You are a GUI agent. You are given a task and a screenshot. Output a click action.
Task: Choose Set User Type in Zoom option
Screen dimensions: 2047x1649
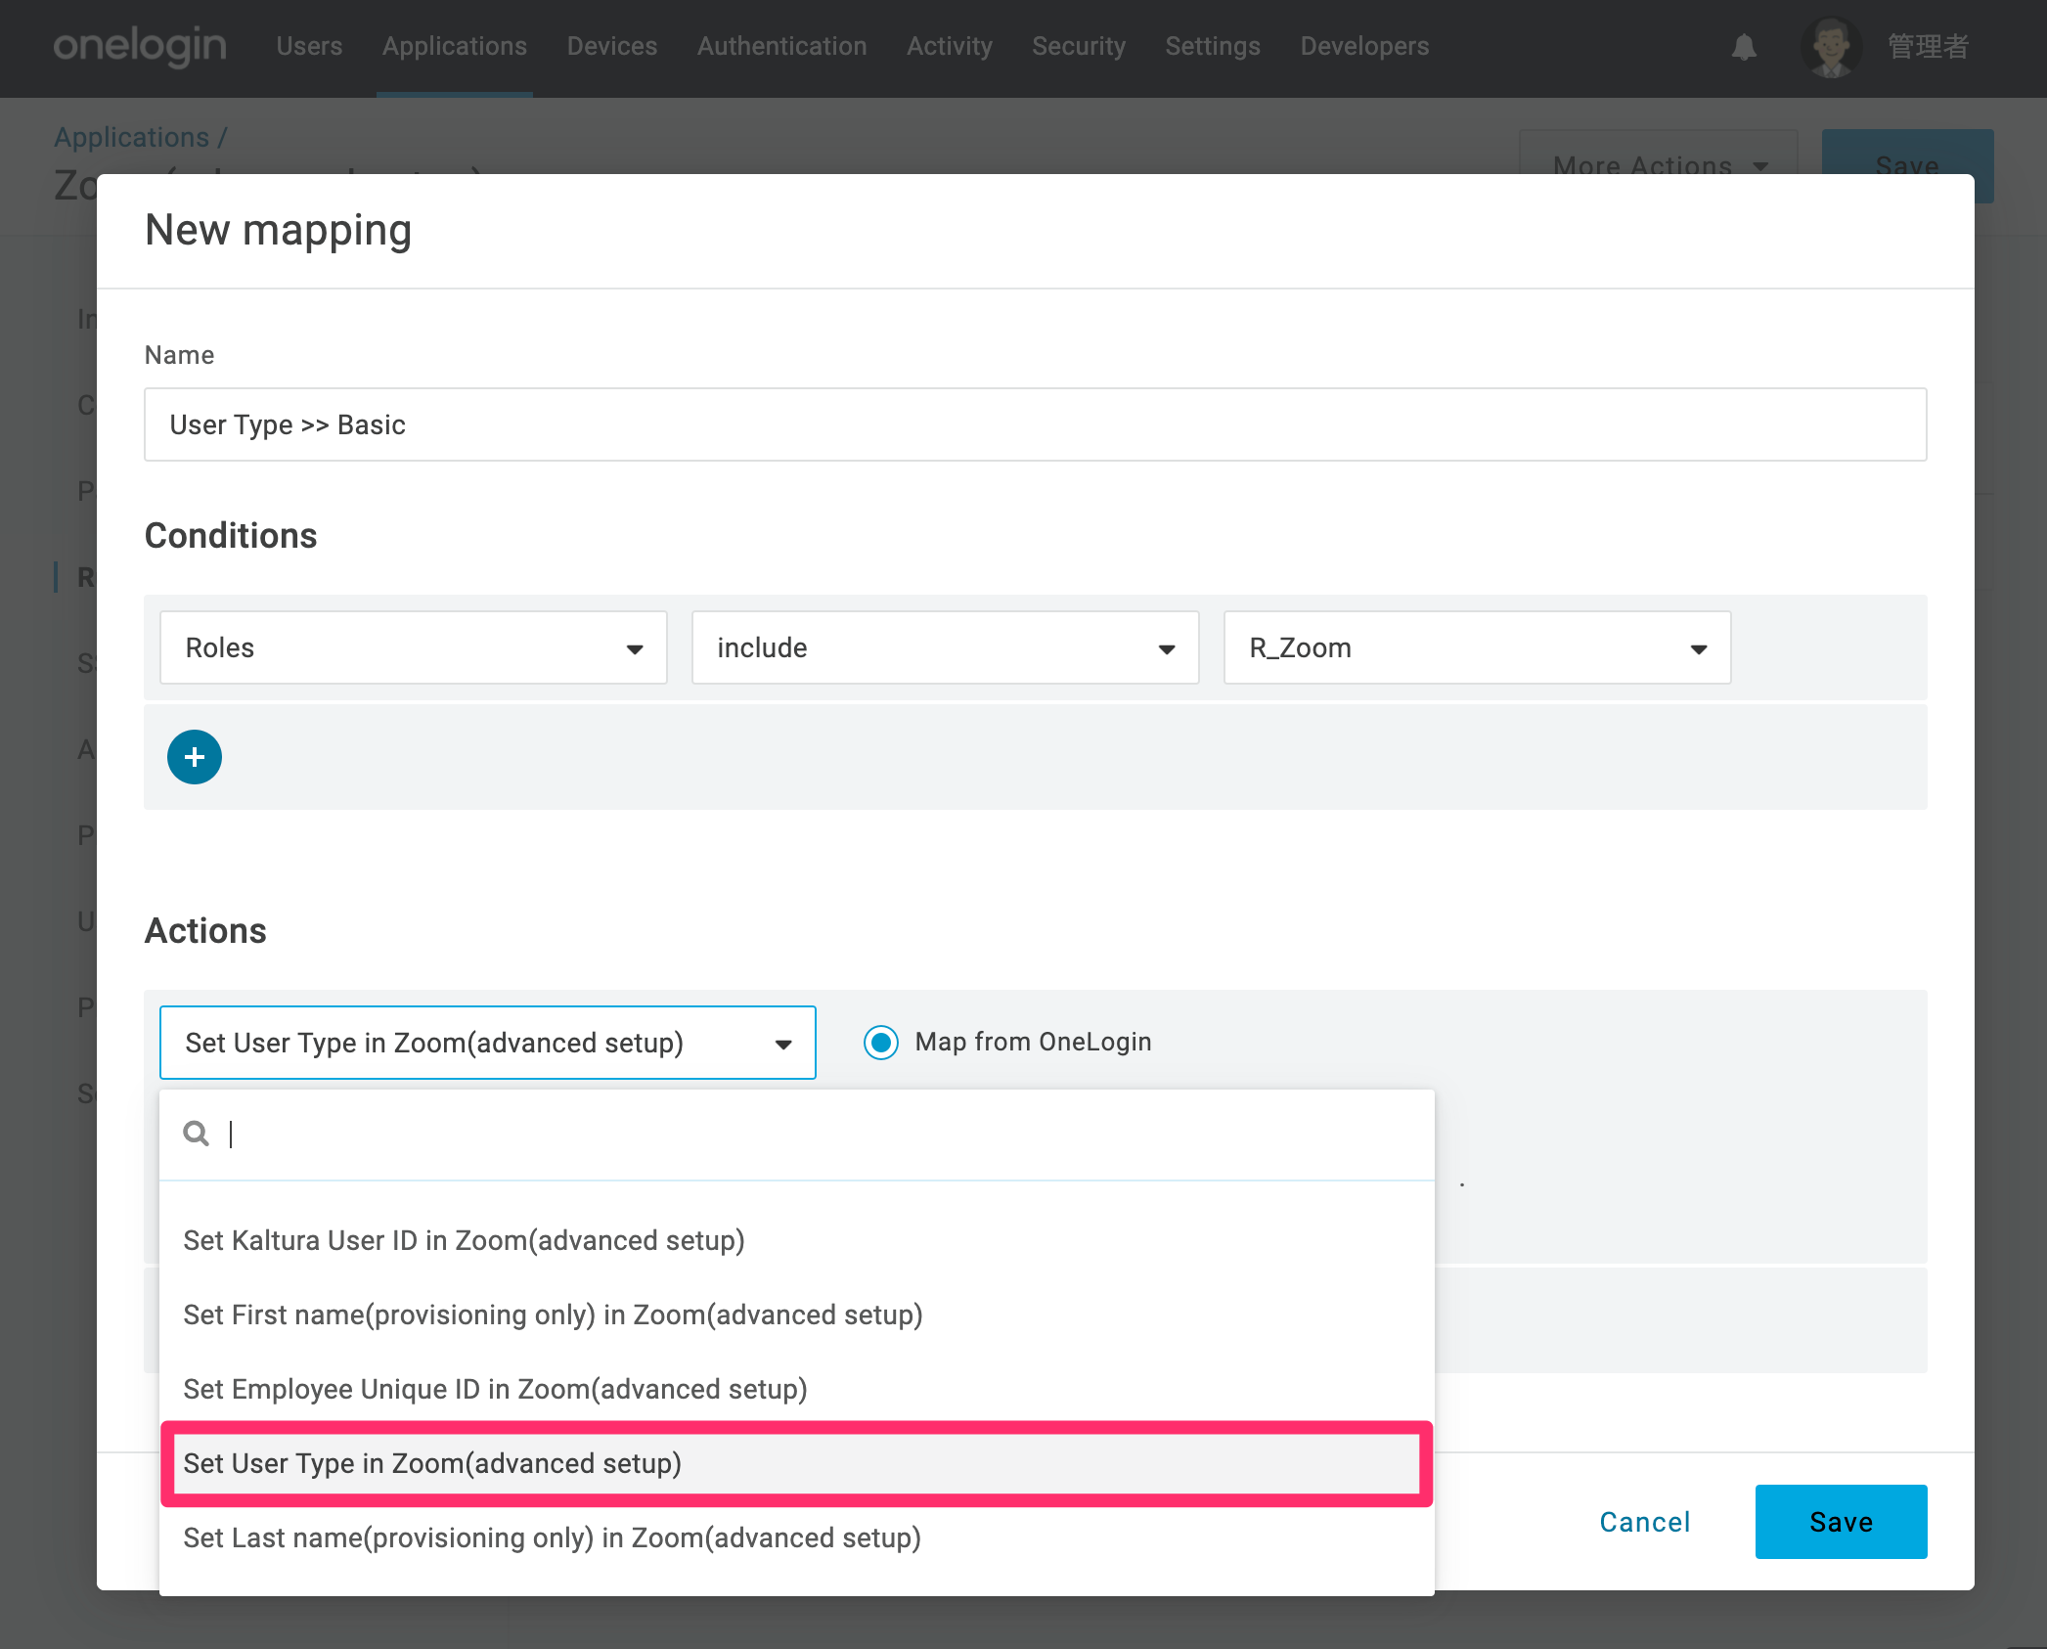797,1463
